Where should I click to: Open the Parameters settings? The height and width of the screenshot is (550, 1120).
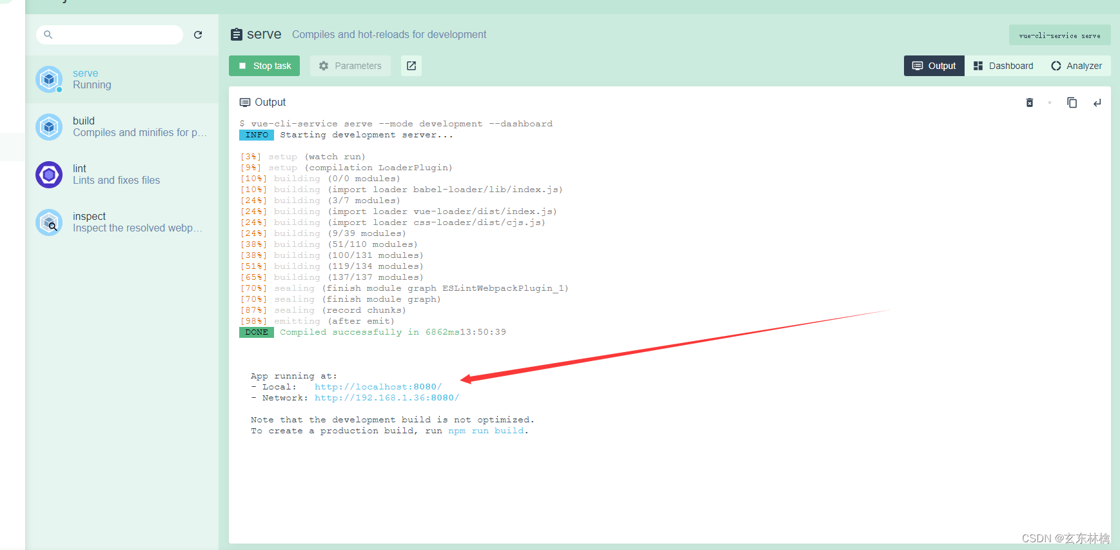coord(350,66)
